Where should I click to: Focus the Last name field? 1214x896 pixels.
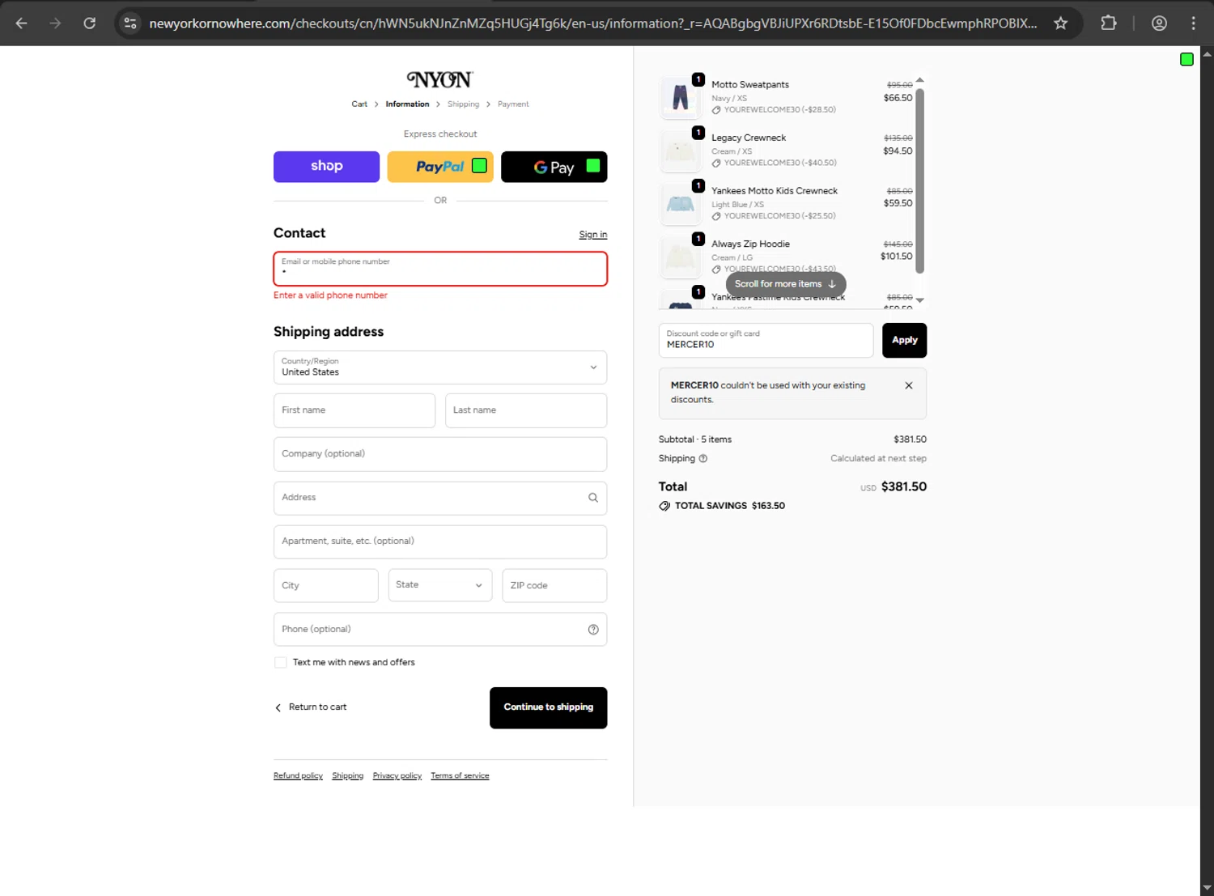pos(526,410)
